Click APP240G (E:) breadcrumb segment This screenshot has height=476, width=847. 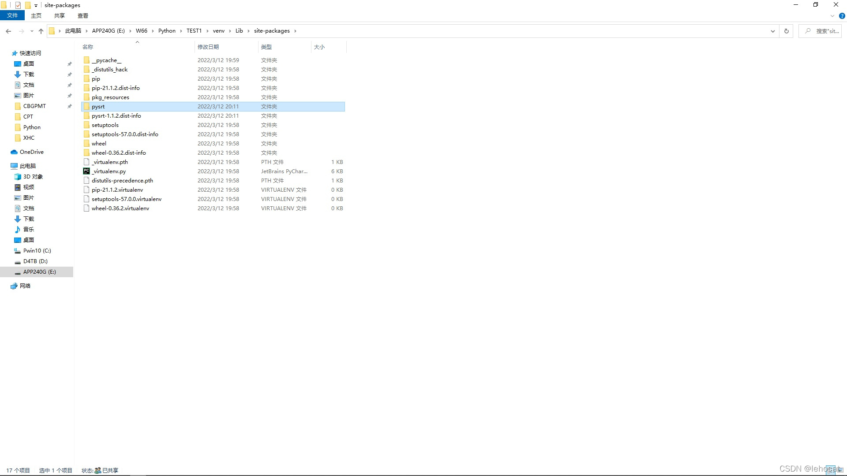point(109,31)
